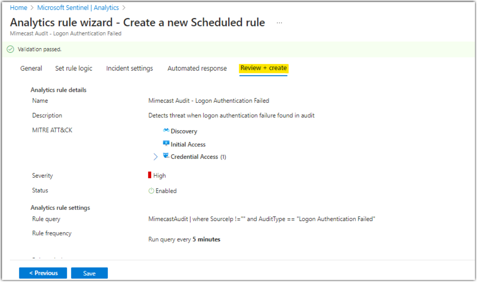
Task: Switch to the Incident settings tab
Action: (x=129, y=68)
